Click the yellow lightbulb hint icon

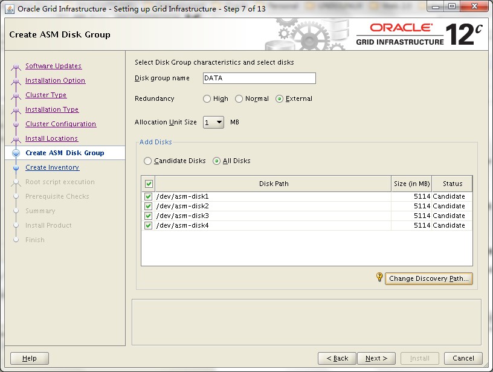tap(379, 277)
